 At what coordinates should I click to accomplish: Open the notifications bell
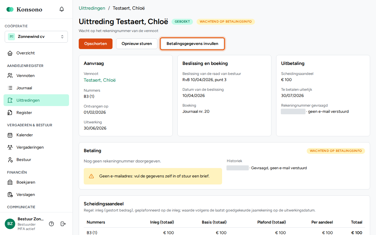pyautogui.click(x=62, y=9)
